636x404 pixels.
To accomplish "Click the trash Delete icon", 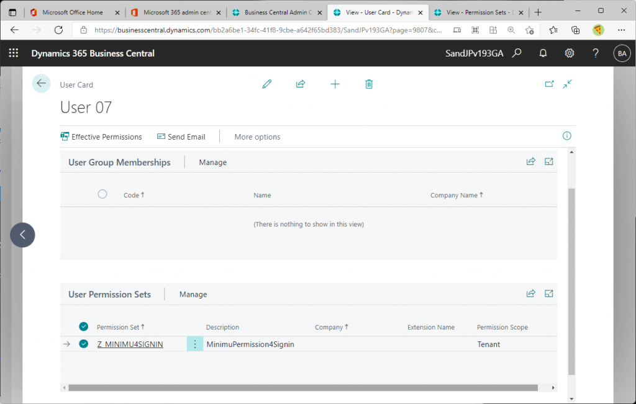I will (369, 84).
